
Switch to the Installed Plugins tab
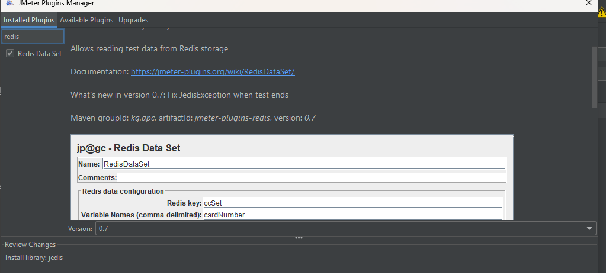pyautogui.click(x=29, y=20)
